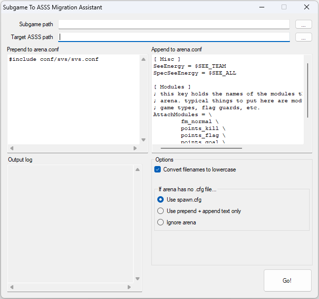Click inside the Output log area

(x=71, y=224)
